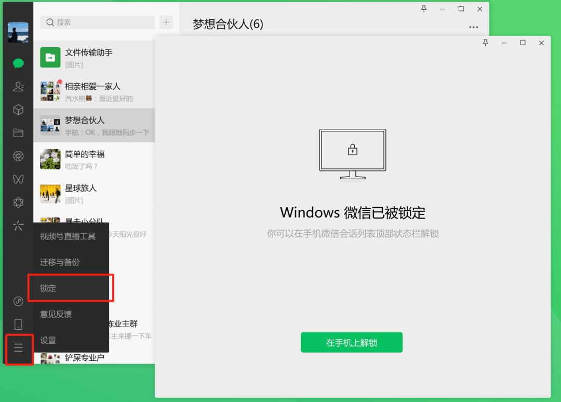Open the Chat Files folder icon
The height and width of the screenshot is (402, 561).
[18, 133]
